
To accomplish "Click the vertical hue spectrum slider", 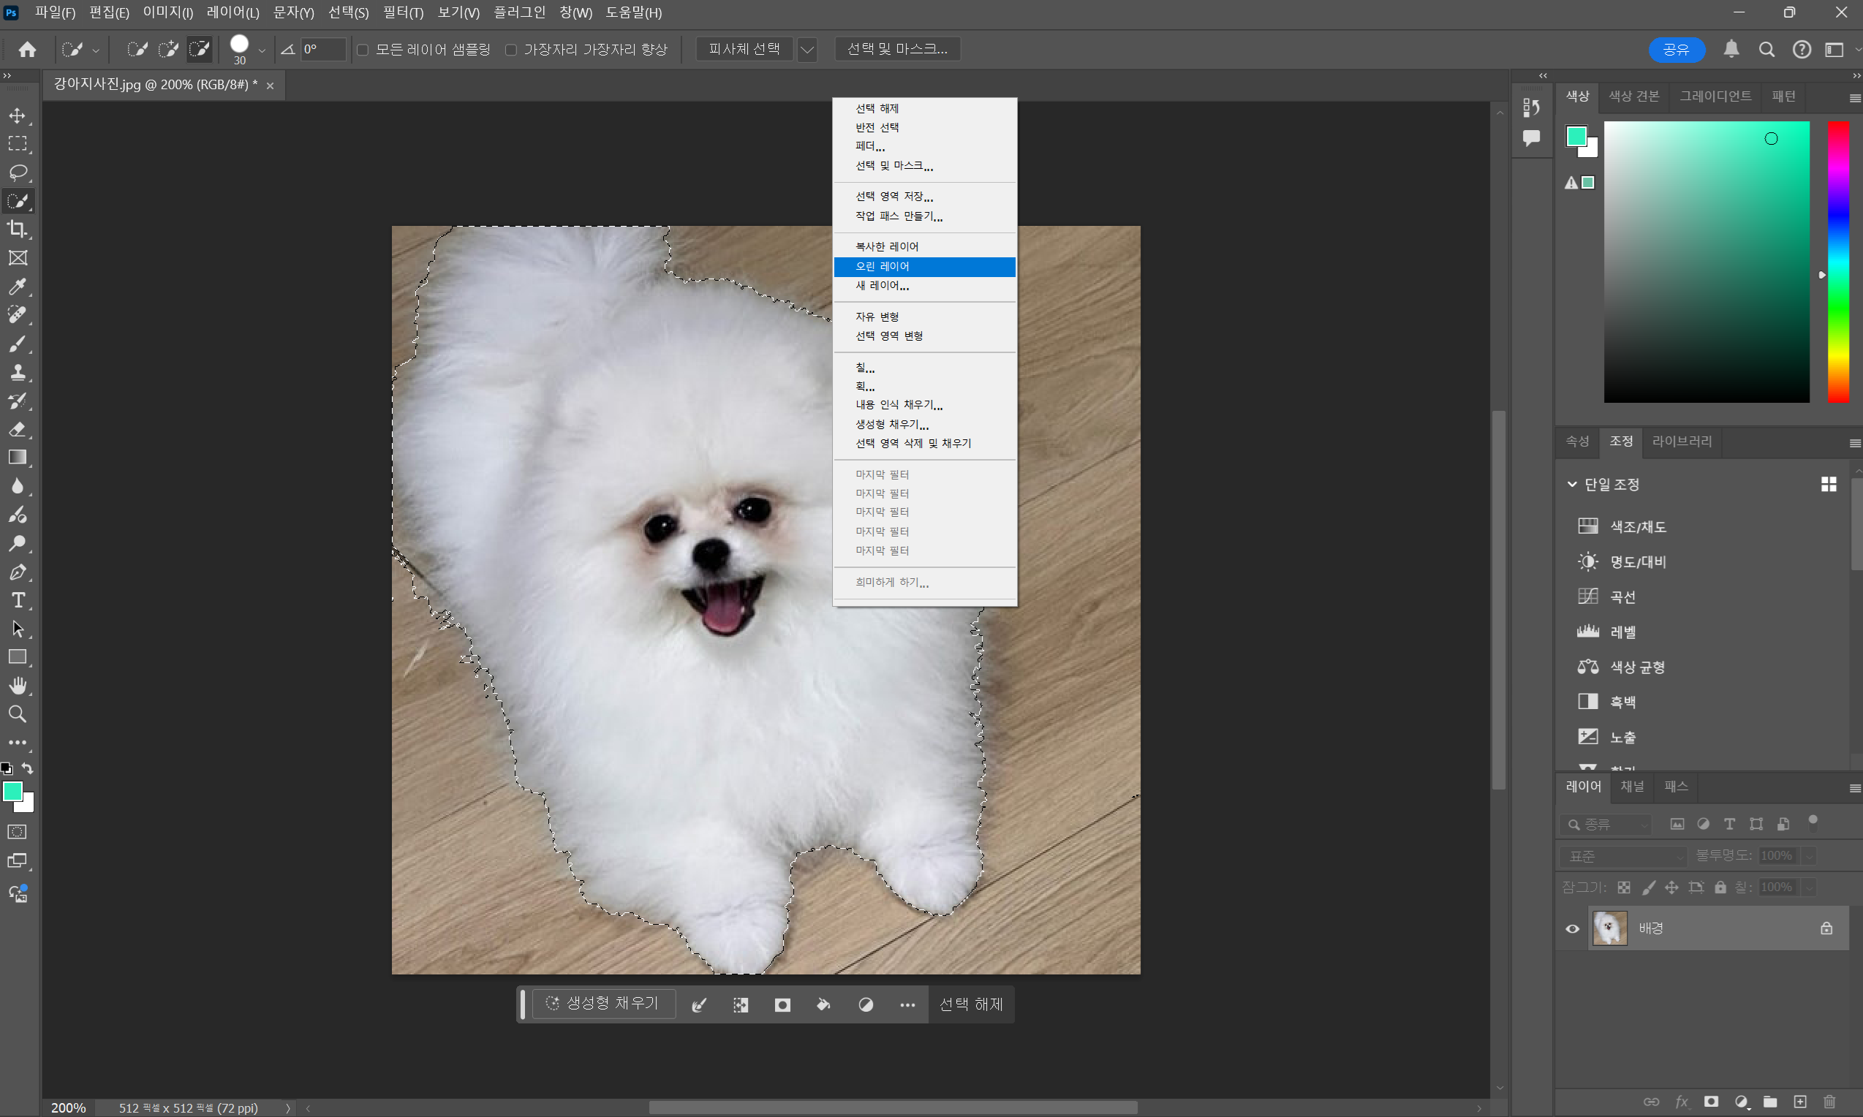I will 1838,262.
